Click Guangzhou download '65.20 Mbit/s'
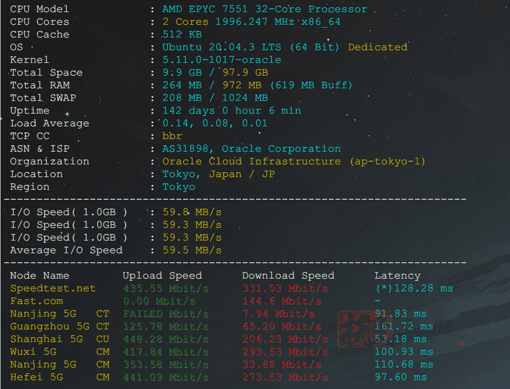The width and height of the screenshot is (510, 389). point(281,326)
